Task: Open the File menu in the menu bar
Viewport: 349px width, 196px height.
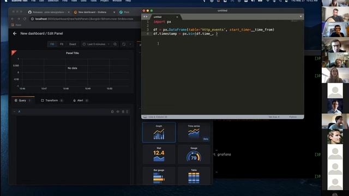Action: [x=33, y=1]
